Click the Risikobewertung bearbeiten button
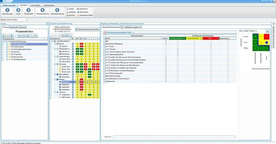Viewport: 276px width, 144px height. [x=87, y=29]
